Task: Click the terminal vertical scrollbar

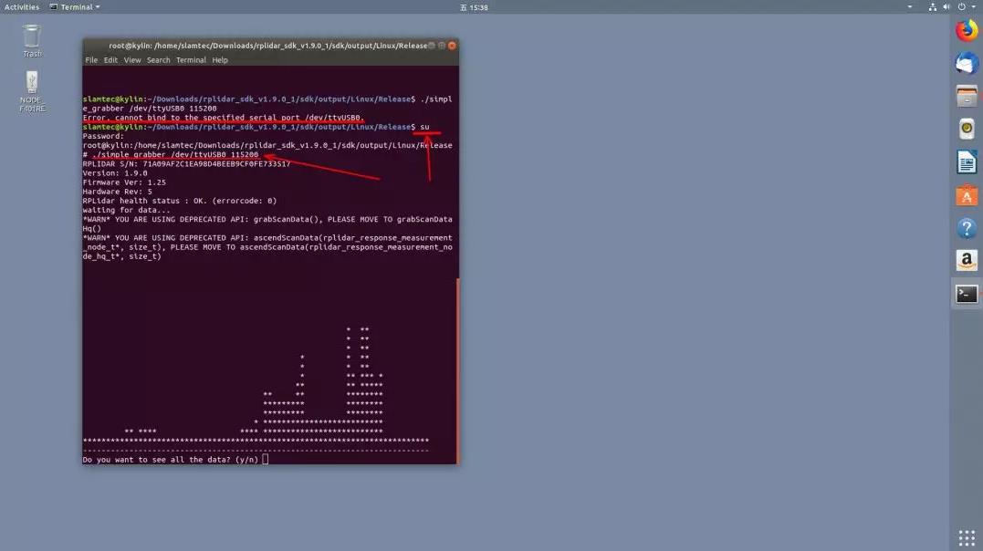Action: point(457,371)
